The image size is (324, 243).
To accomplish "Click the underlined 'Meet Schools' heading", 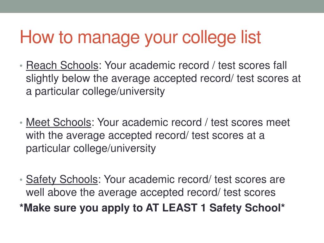I will click(59, 122).
